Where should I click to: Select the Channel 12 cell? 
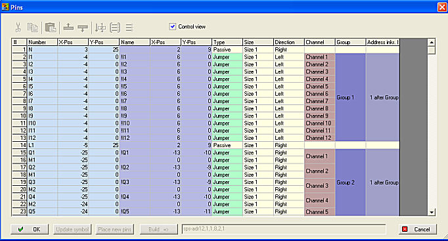(x=320, y=138)
